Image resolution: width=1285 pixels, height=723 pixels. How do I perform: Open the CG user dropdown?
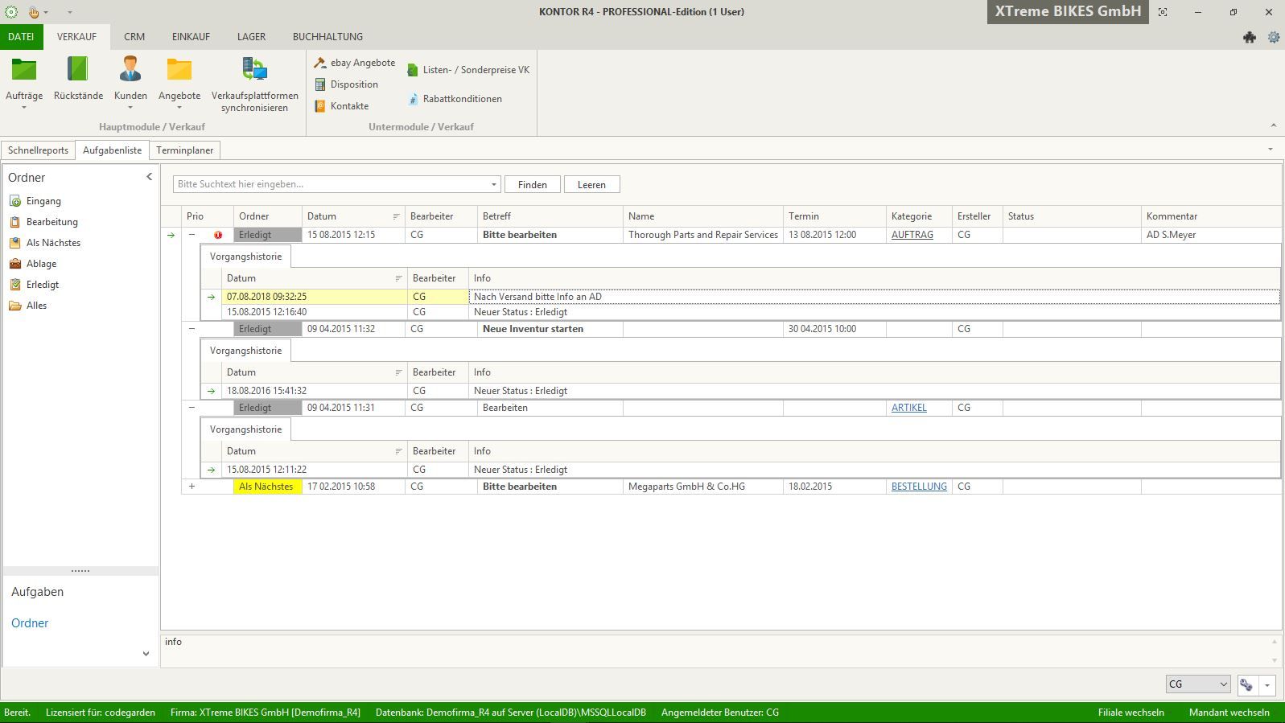[x=1223, y=684]
